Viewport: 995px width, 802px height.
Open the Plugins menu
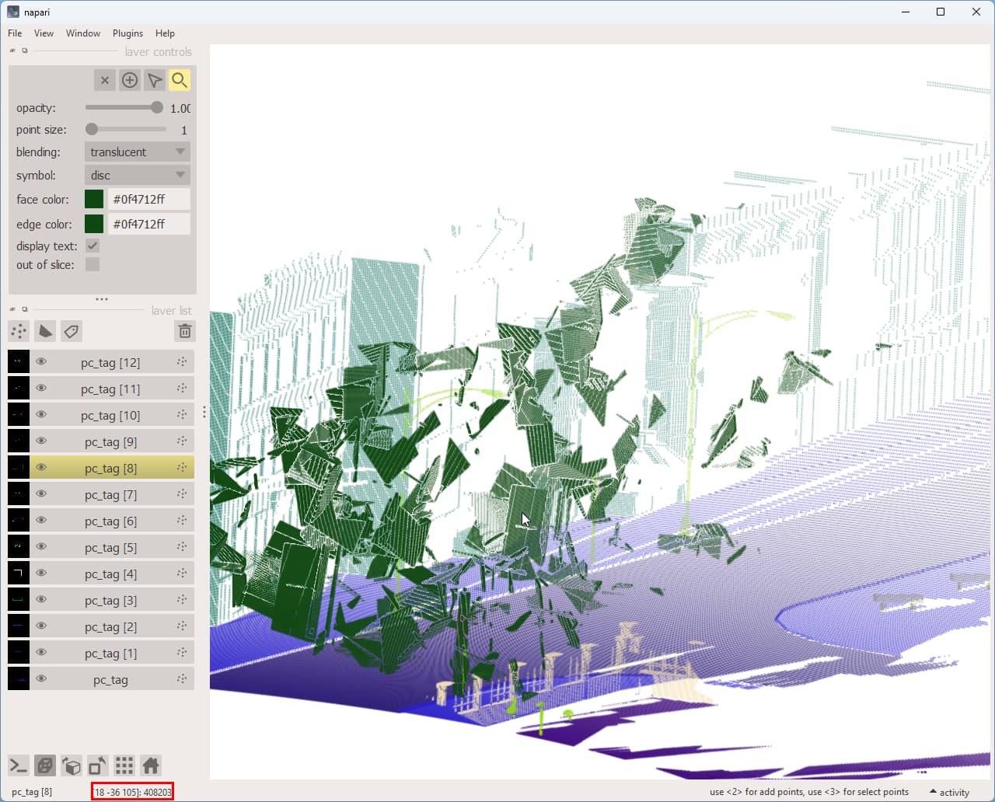tap(127, 33)
